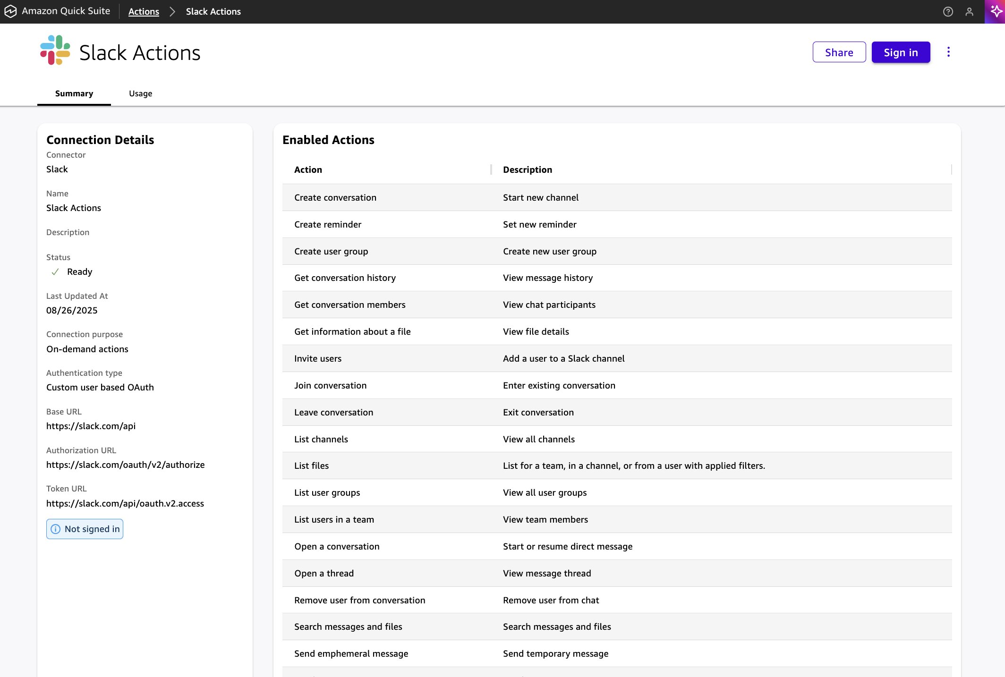Select the Invite users action row
1005x677 pixels.
coord(318,358)
